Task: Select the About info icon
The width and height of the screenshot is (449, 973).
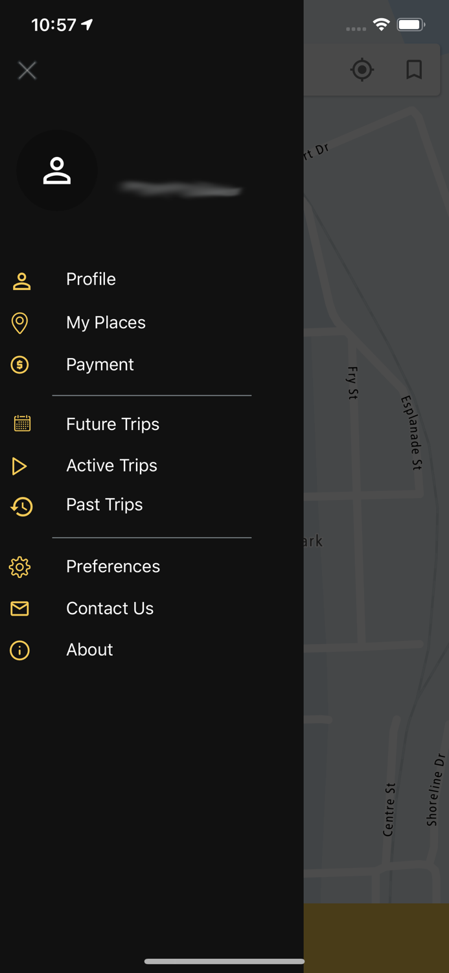Action: click(20, 650)
